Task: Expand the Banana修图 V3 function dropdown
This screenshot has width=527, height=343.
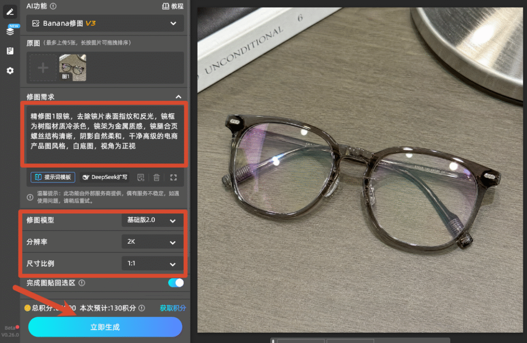Action: pos(105,23)
